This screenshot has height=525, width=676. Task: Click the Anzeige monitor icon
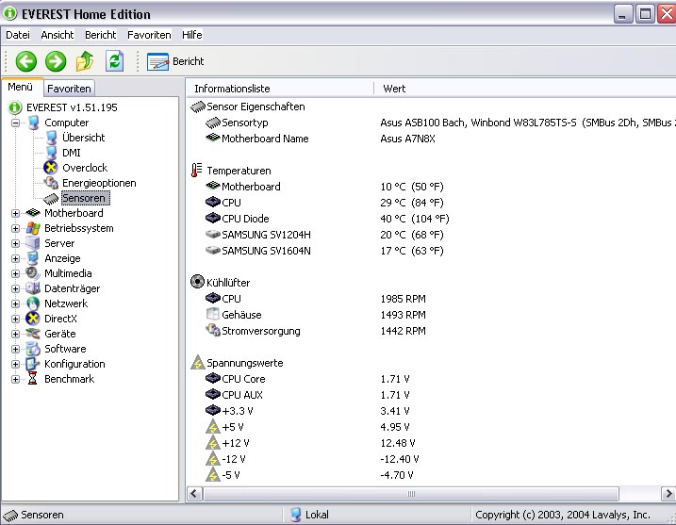[x=33, y=258]
